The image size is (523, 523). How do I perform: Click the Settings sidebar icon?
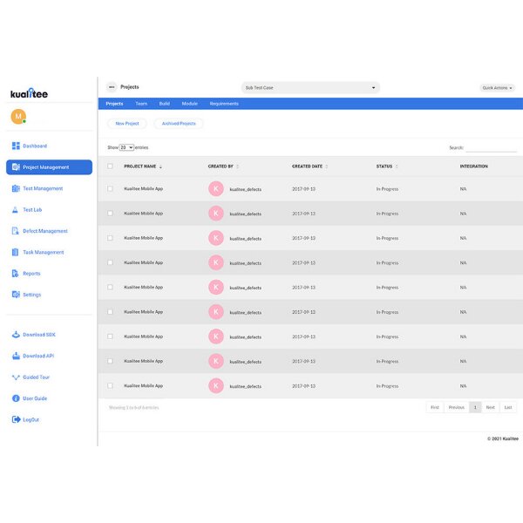coord(16,295)
